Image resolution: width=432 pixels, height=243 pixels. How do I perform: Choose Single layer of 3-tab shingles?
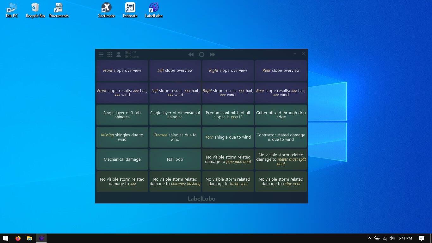click(122, 115)
